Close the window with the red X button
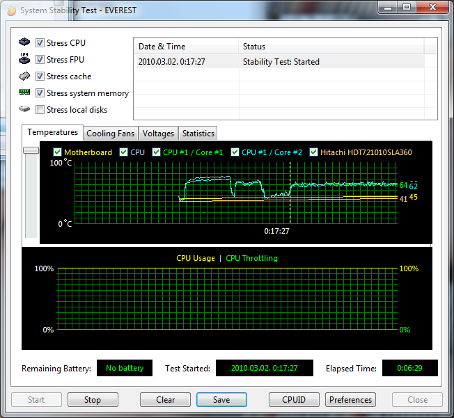Image resolution: width=454 pixels, height=418 pixels. [x=432, y=7]
